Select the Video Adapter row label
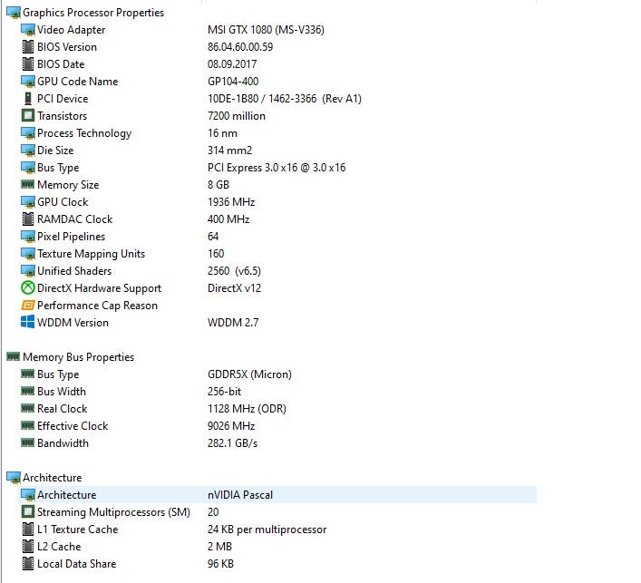The image size is (641, 583). [71, 30]
